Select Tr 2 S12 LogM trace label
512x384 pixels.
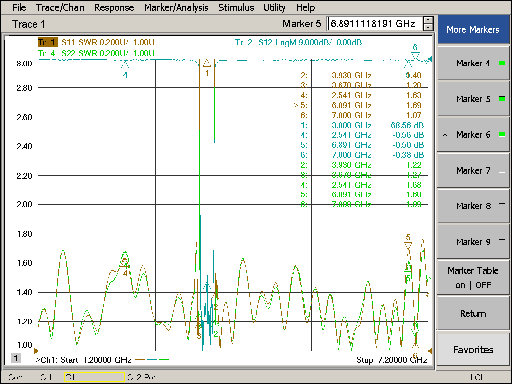(298, 42)
